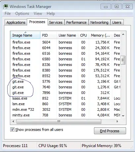Click the End Process button
Viewport: 135px width, 152px height.
[110, 131]
